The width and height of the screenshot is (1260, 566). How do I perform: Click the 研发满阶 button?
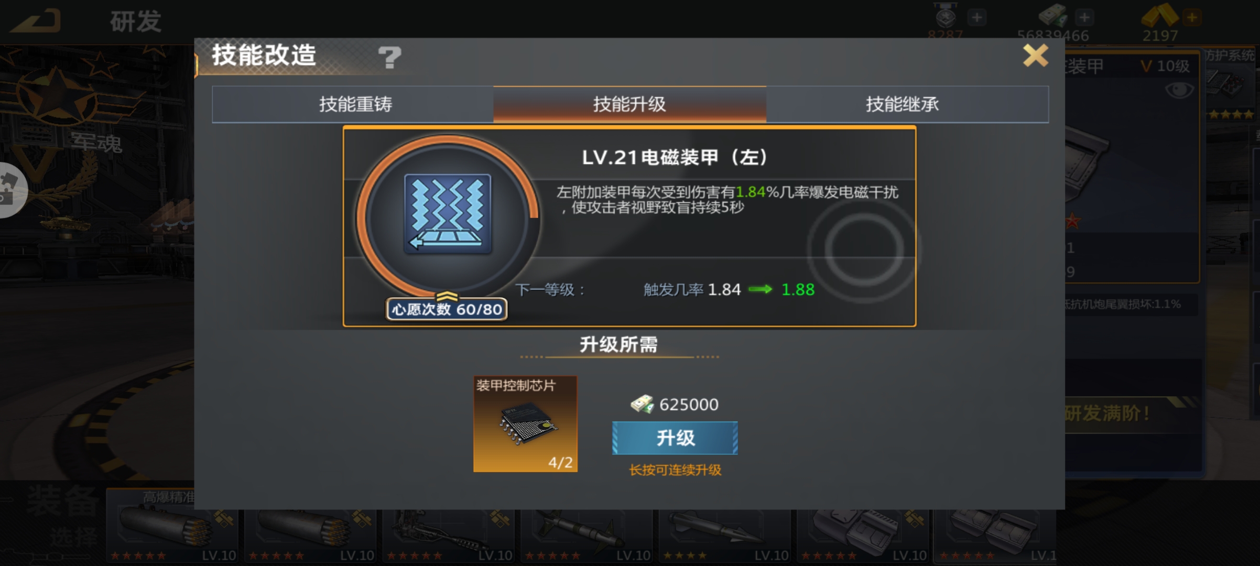[x=1106, y=413]
